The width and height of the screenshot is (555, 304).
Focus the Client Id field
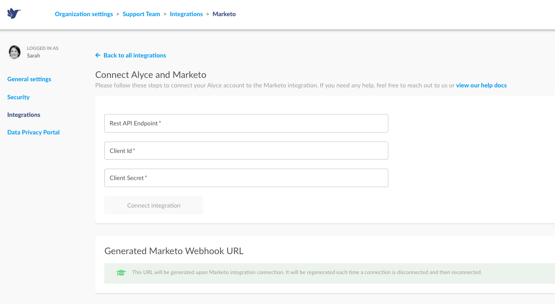(246, 151)
